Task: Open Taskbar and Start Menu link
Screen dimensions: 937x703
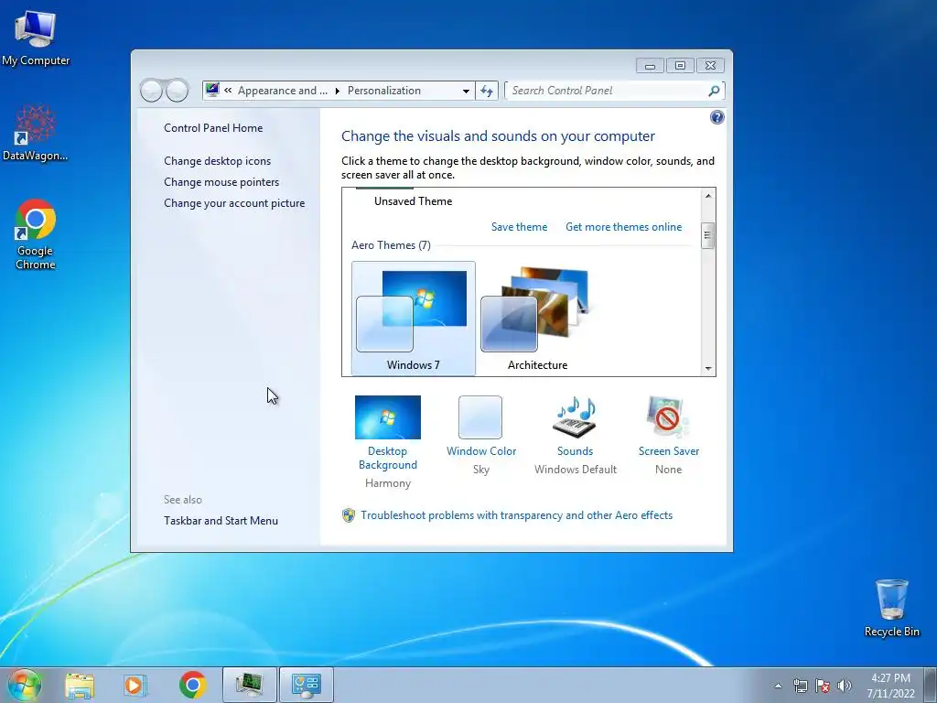Action: pyautogui.click(x=221, y=521)
